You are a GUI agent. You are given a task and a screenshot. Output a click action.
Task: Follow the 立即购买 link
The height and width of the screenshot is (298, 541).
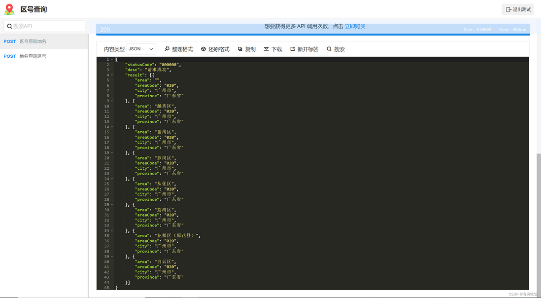point(355,26)
